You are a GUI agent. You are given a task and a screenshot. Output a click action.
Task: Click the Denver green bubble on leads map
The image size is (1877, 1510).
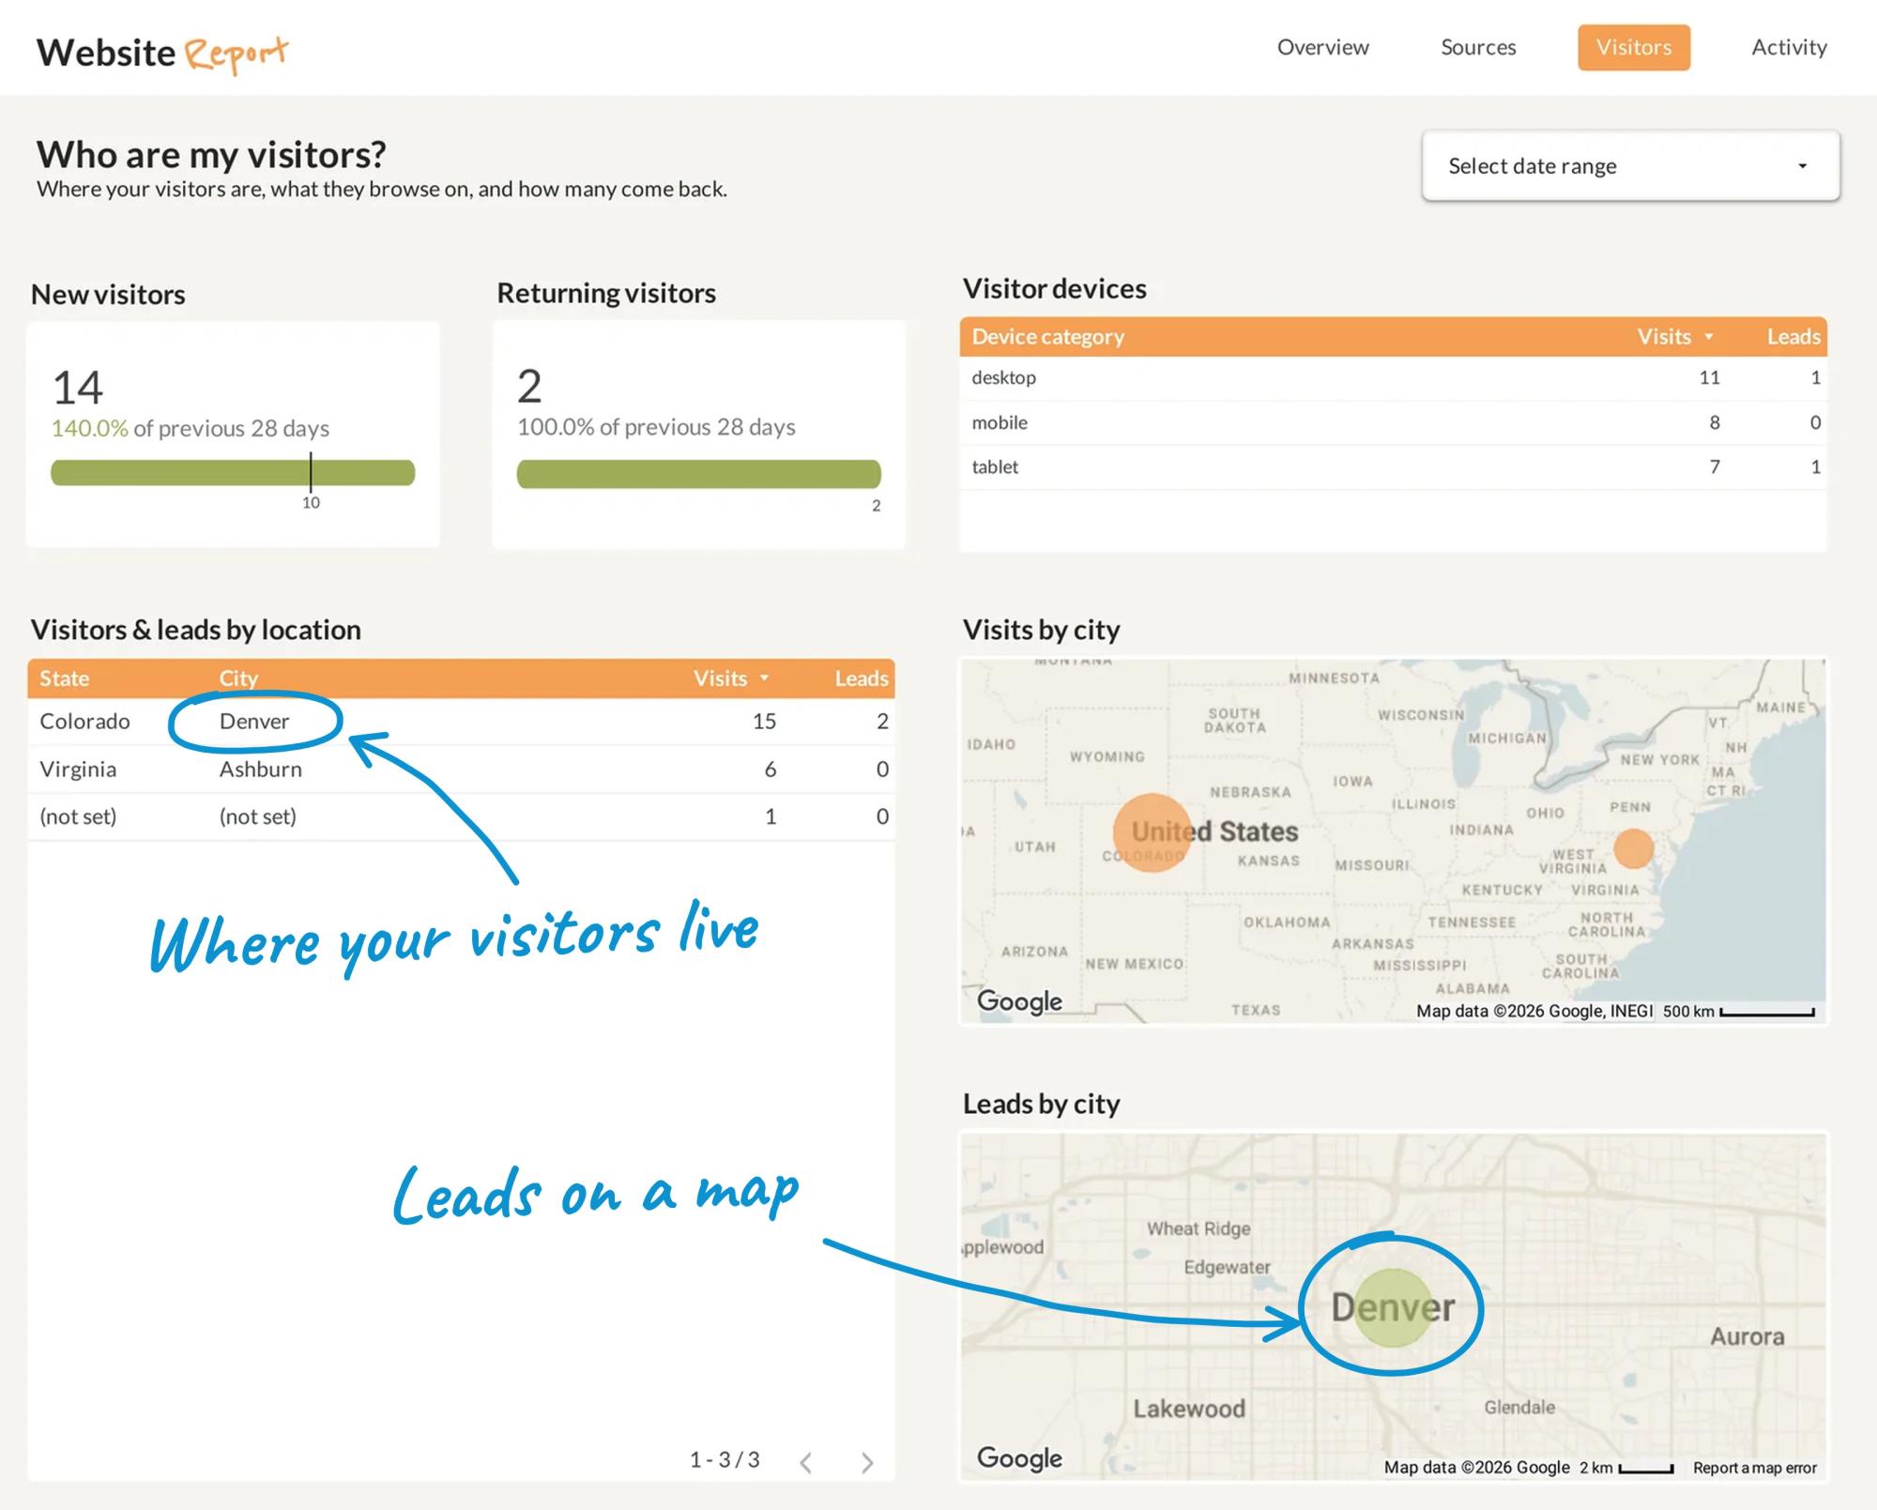[1394, 1307]
